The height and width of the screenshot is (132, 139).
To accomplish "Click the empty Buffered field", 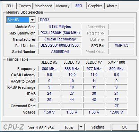I will 121,39.
